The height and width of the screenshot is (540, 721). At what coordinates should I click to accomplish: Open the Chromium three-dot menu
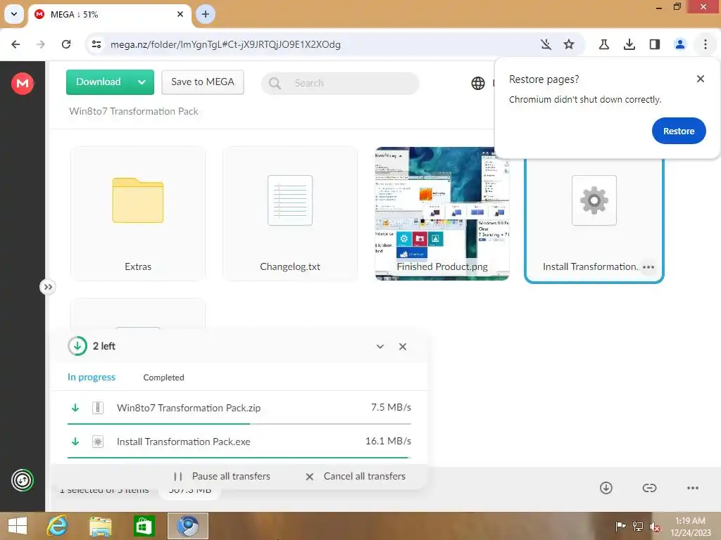(705, 44)
